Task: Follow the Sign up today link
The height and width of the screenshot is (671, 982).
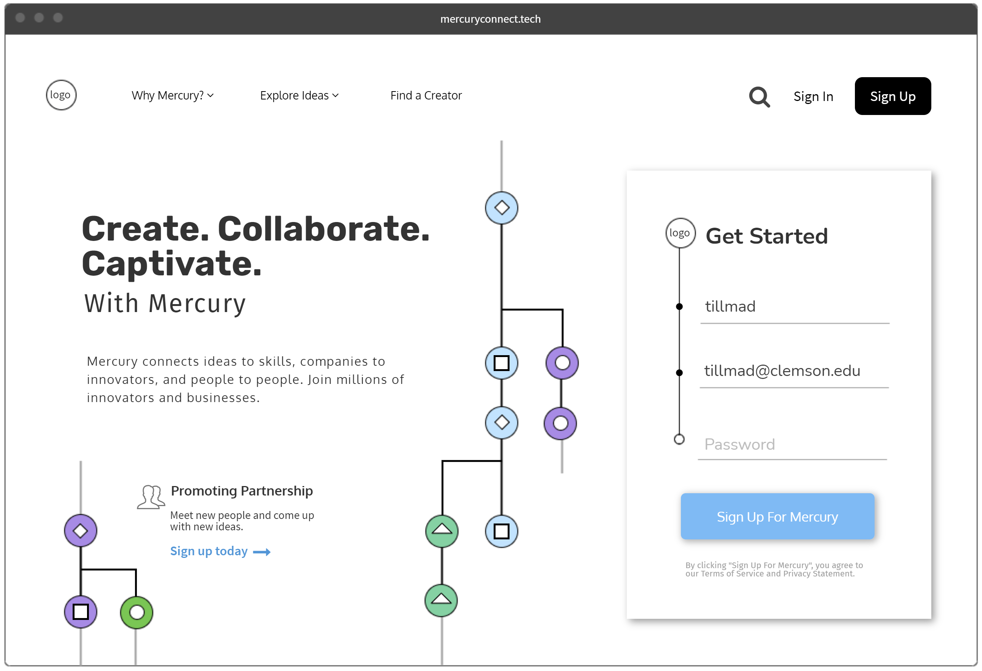Action: pyautogui.click(x=209, y=551)
